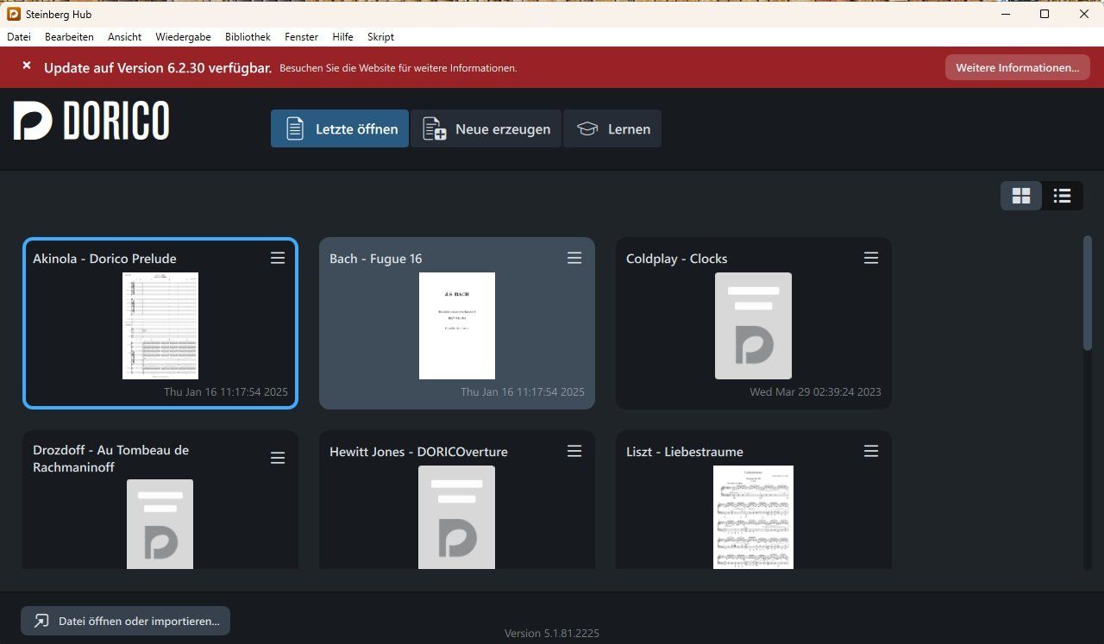The height and width of the screenshot is (644, 1104).
Task: Open the Bibliothek menu
Action: pos(248,37)
